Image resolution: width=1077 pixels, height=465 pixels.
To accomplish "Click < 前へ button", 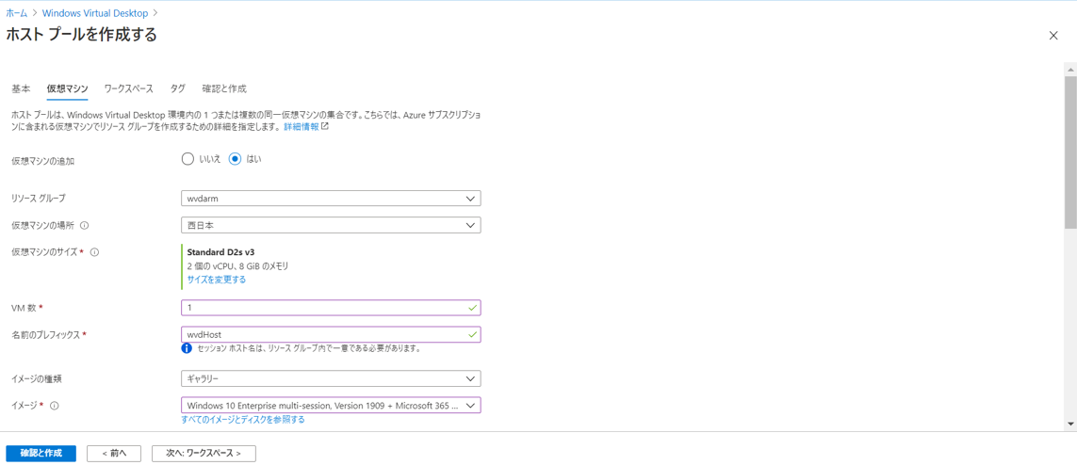I will [114, 454].
